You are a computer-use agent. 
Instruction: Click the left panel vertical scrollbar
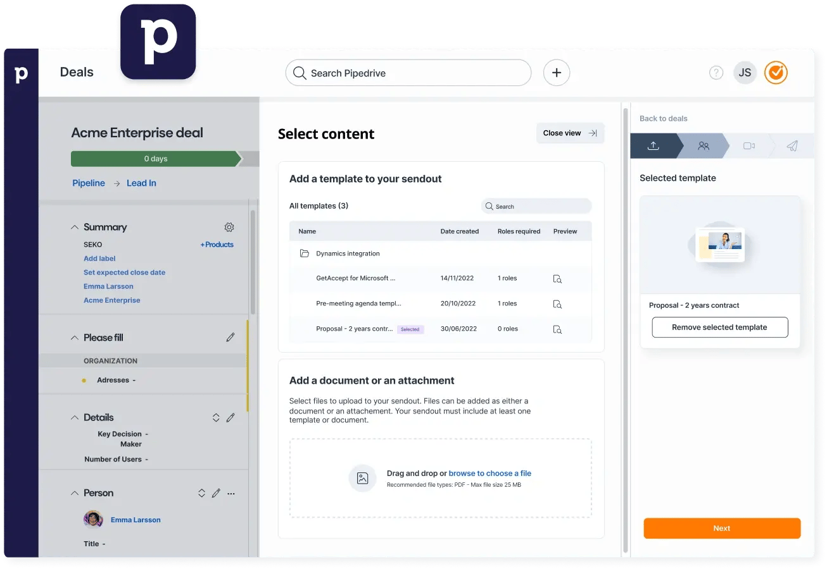253,262
